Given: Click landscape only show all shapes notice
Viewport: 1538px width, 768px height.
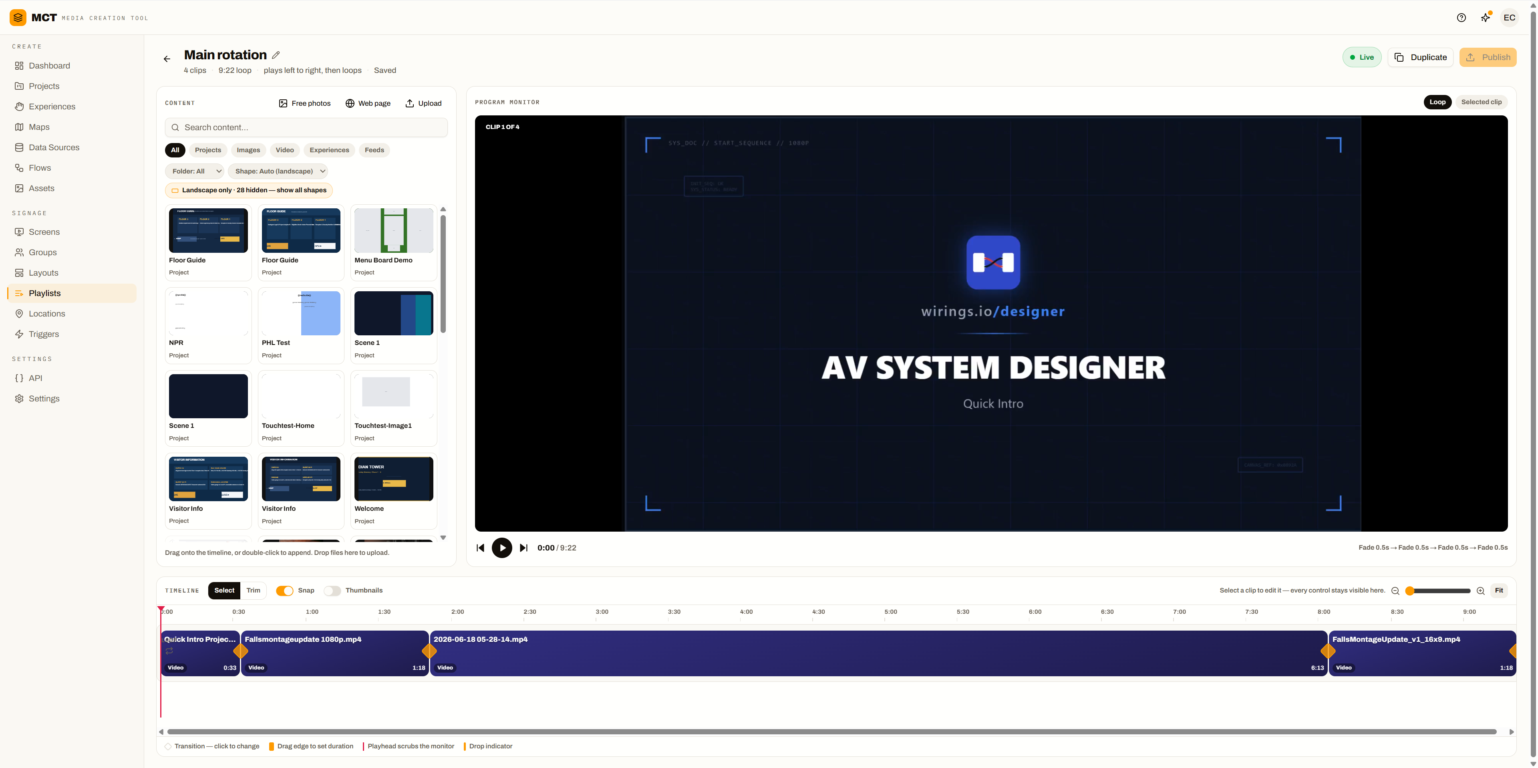Looking at the screenshot, I should pyautogui.click(x=249, y=191).
